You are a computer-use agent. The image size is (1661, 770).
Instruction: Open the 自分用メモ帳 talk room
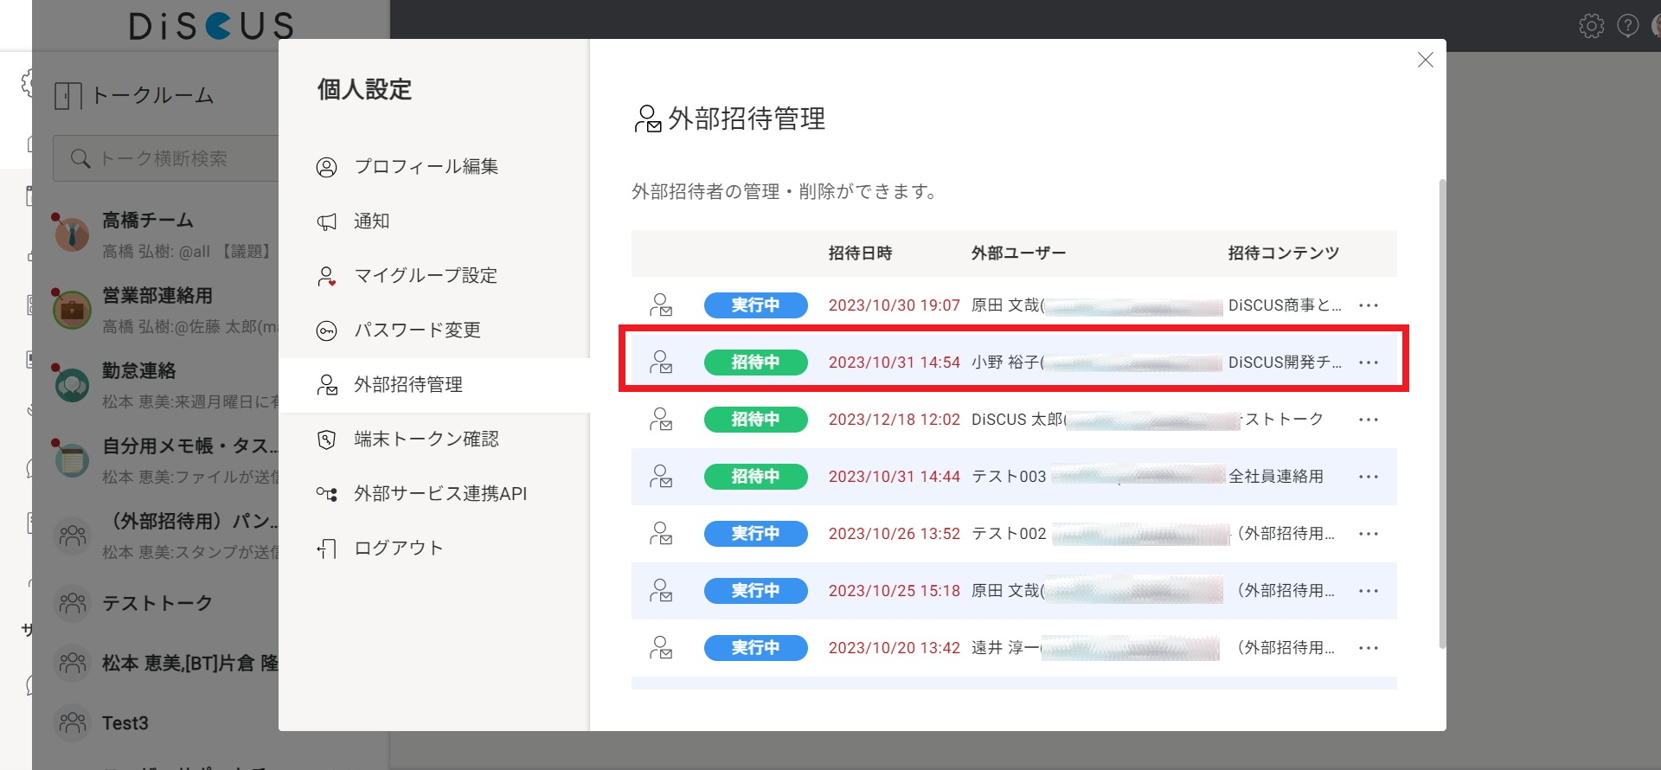(x=164, y=460)
